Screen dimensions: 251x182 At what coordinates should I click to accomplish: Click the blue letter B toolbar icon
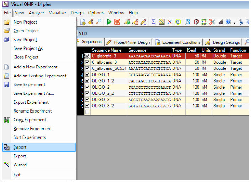(188, 22)
